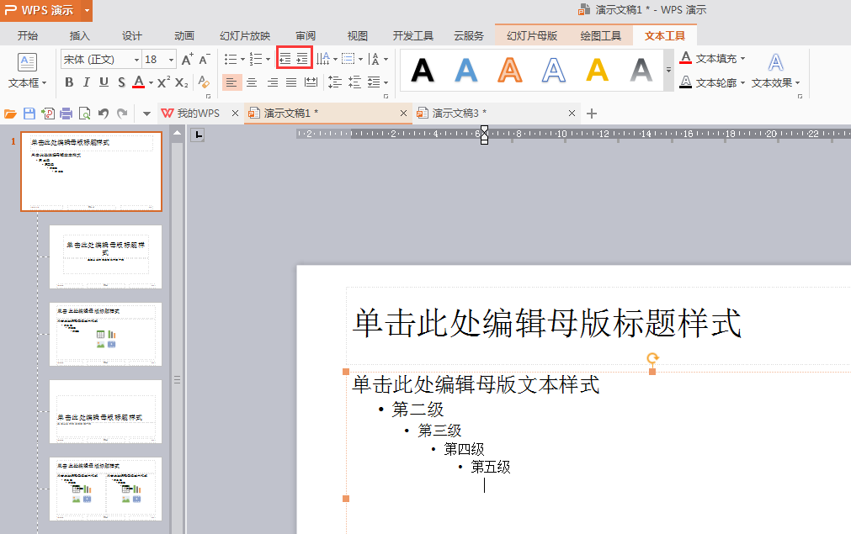Select the second layout thumbnail in panel
The width and height of the screenshot is (851, 534).
105,256
